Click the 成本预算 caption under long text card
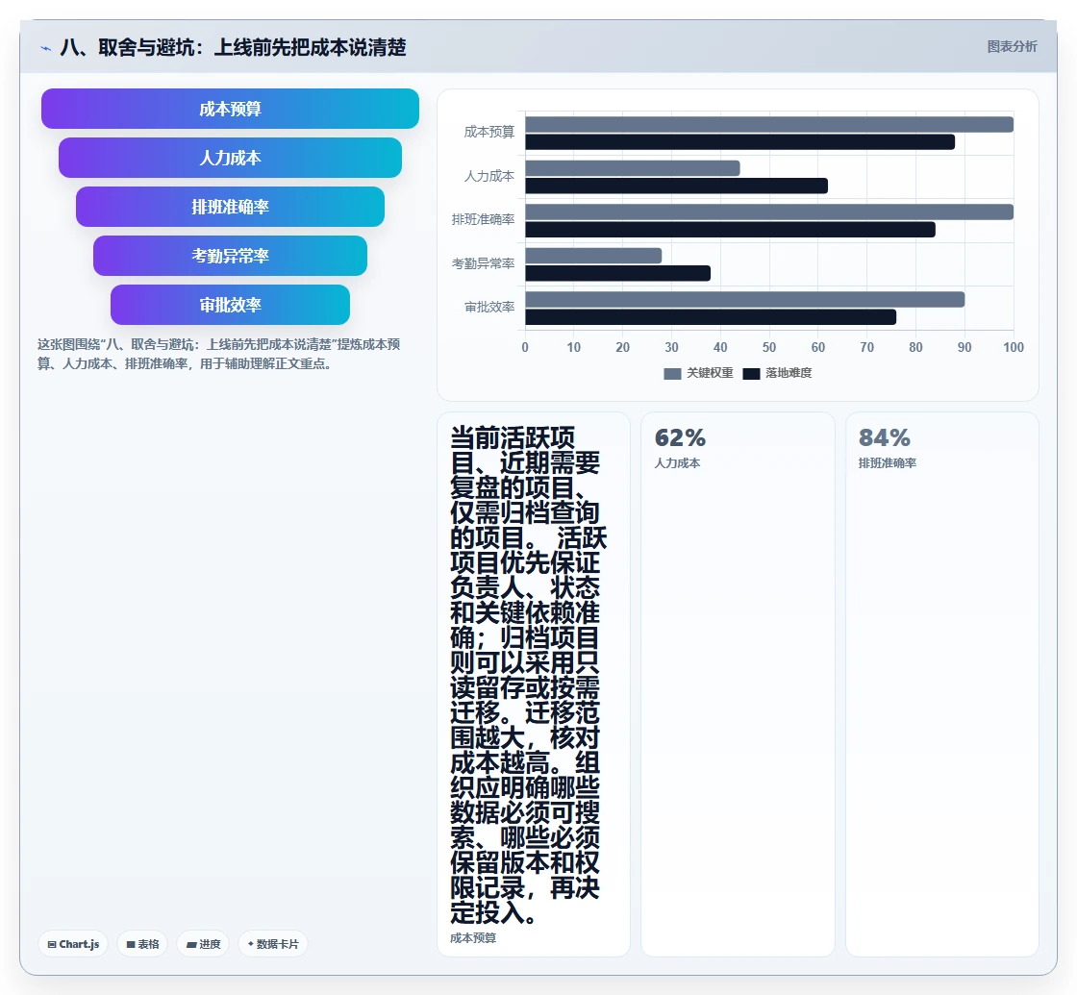Screen dimensions: 1077x995 pos(473,938)
